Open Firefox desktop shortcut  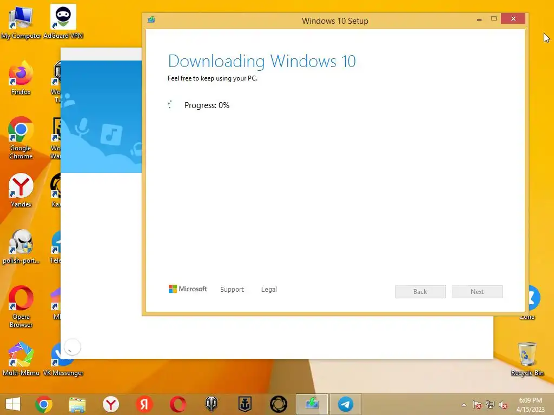pos(21,78)
